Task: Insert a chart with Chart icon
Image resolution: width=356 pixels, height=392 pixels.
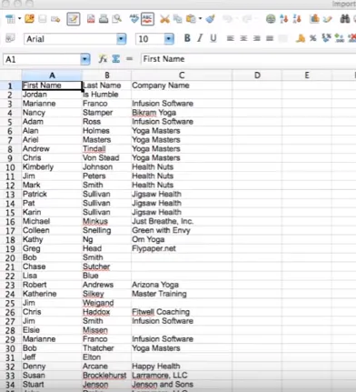Action: coord(314,19)
